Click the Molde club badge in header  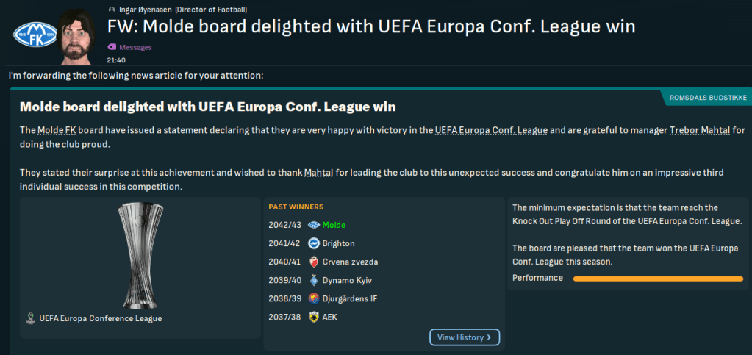click(x=29, y=34)
